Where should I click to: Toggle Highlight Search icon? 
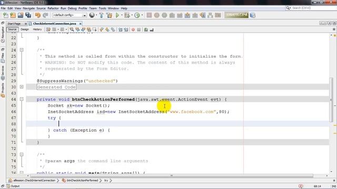[89, 29]
